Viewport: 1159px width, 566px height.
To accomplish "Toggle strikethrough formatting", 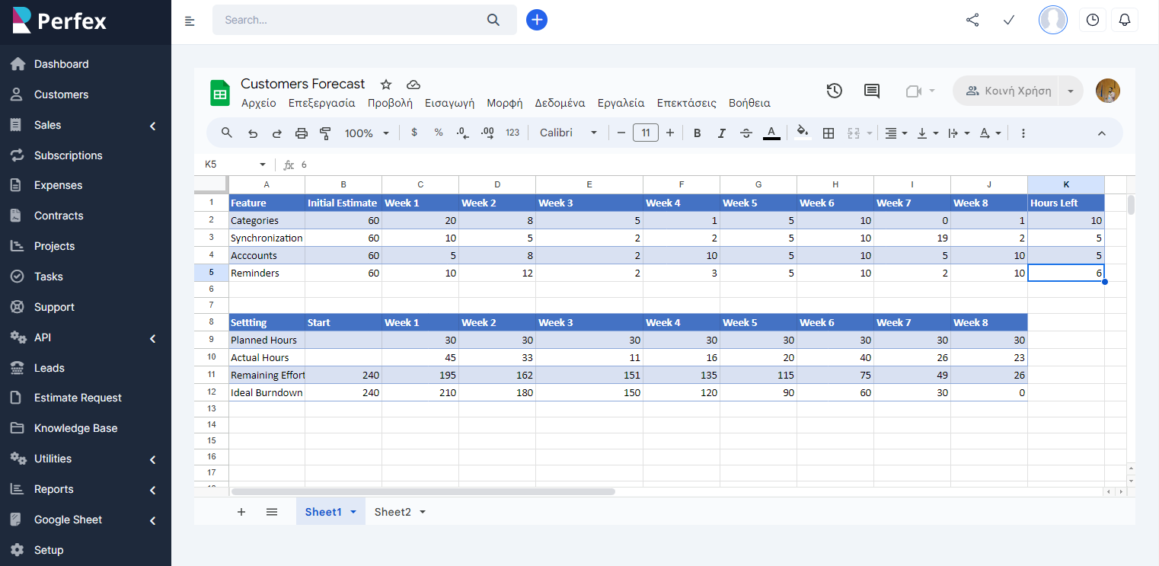I will 746,133.
